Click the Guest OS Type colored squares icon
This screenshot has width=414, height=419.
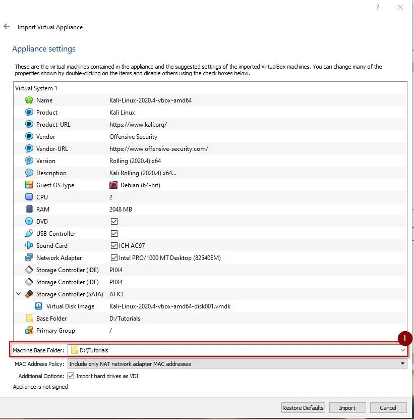coord(29,185)
